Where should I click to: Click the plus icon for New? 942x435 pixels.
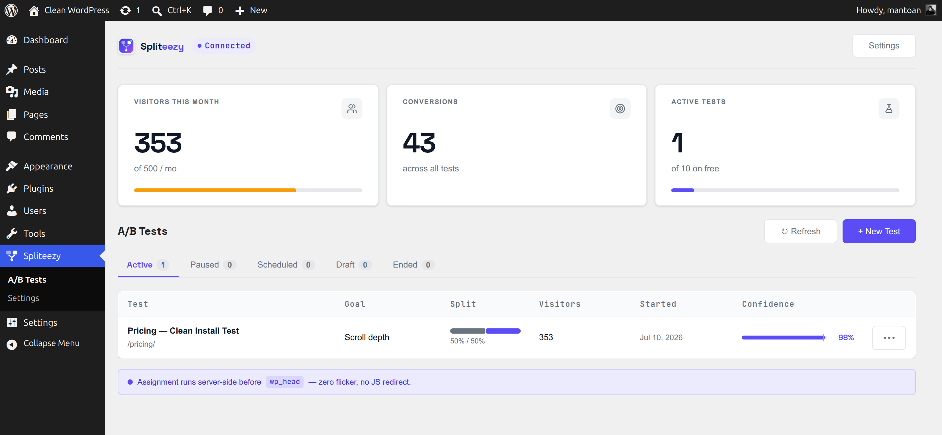tap(239, 10)
